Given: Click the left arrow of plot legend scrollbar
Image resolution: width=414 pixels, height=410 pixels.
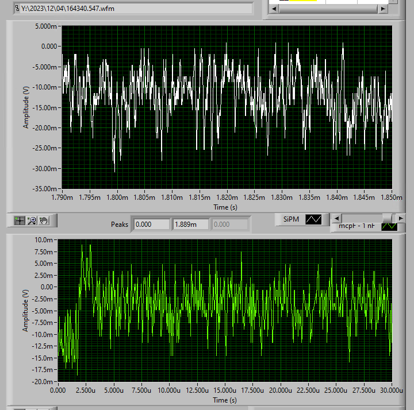Looking at the screenshot, I should point(336,218).
